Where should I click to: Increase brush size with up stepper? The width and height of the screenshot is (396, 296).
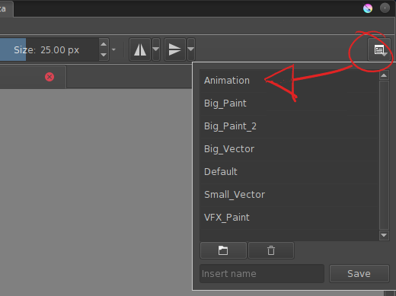click(104, 44)
